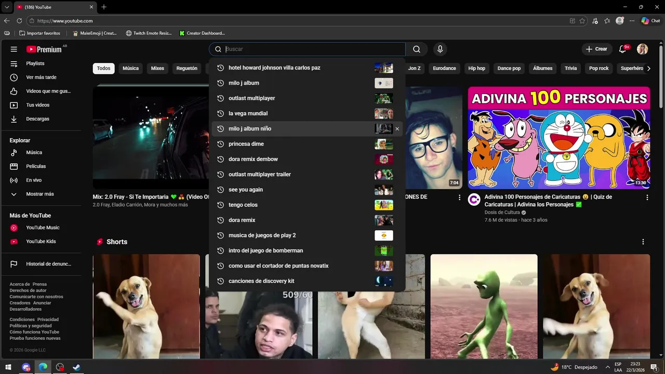Open Ver más tarde in sidebar

tap(41, 77)
